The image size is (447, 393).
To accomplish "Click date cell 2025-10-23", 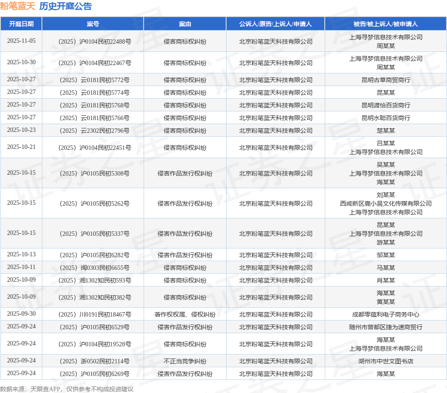I will pos(21,130).
